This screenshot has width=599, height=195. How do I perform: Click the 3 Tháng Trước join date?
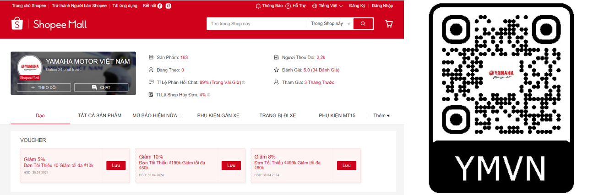tap(319, 82)
